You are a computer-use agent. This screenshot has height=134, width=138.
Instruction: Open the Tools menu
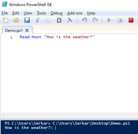pos(41,13)
